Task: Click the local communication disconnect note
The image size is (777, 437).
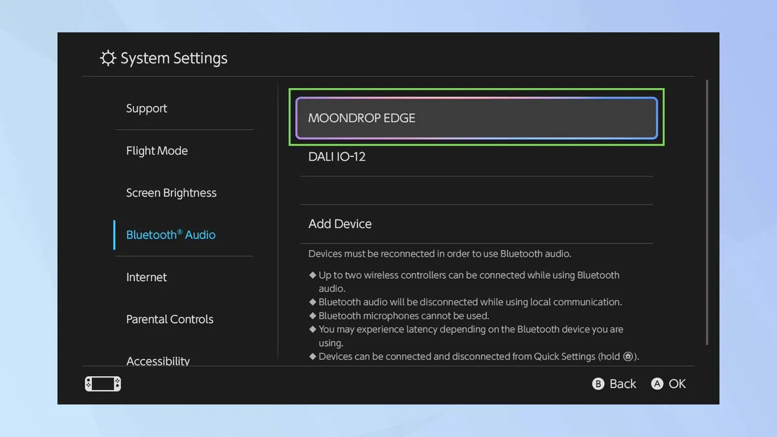Action: click(469, 302)
